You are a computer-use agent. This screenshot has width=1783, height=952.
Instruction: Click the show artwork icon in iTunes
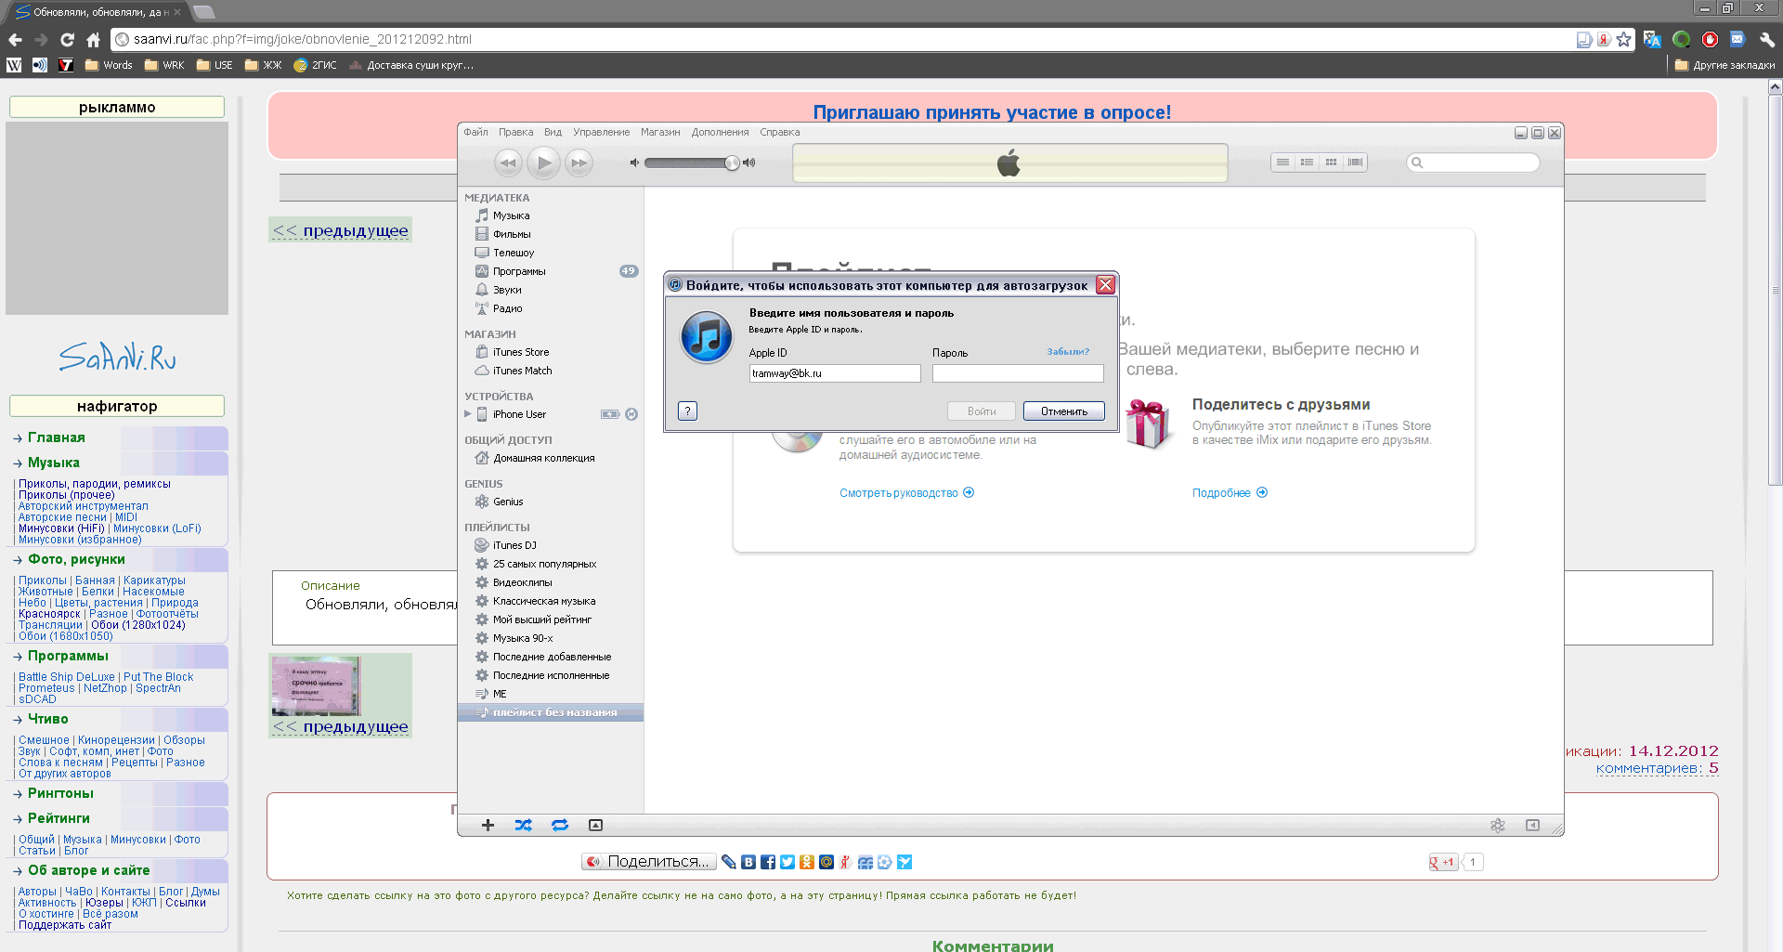(x=596, y=825)
